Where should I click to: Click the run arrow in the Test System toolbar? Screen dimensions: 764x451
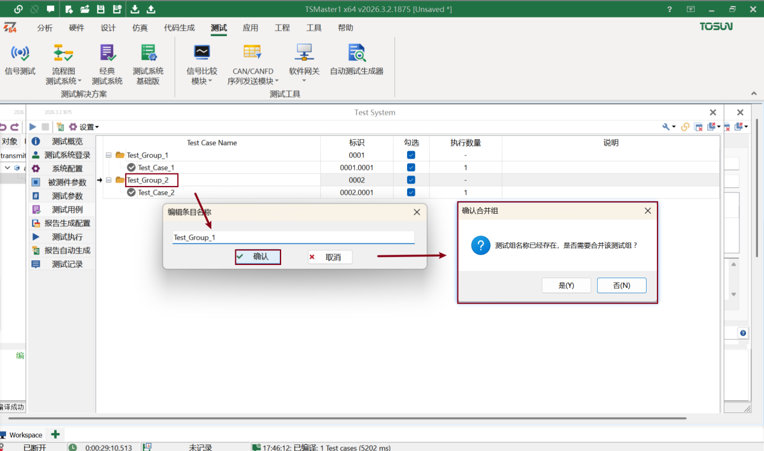pos(32,126)
